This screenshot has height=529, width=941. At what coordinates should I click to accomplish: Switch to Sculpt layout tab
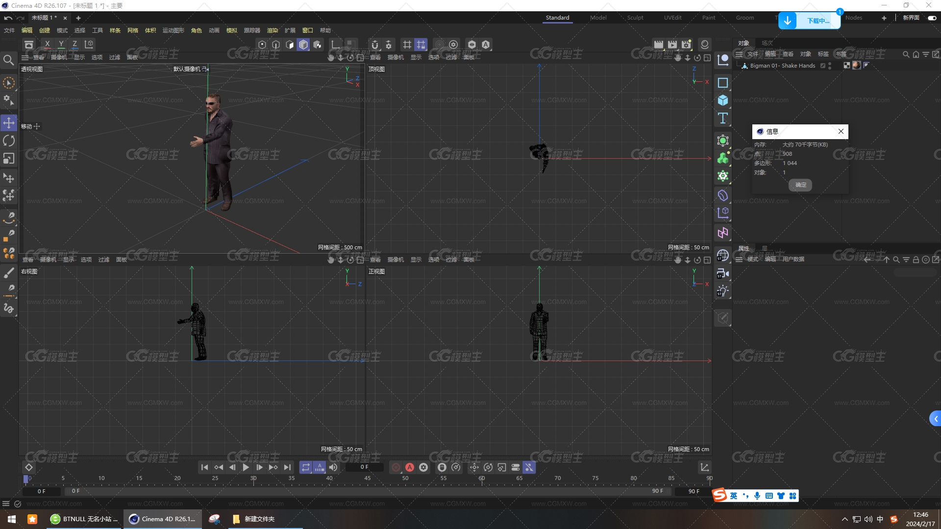pos(635,18)
